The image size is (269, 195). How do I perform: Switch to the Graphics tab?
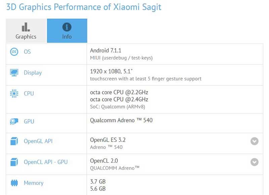[x=26, y=31]
